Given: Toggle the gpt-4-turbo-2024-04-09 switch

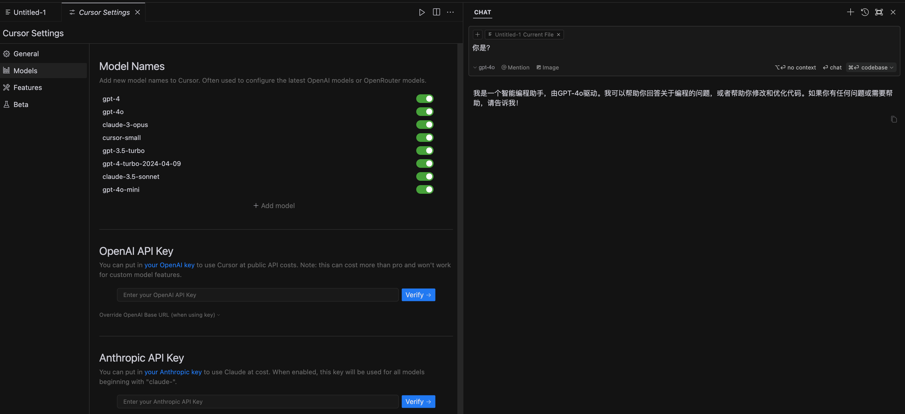Looking at the screenshot, I should (x=425, y=163).
